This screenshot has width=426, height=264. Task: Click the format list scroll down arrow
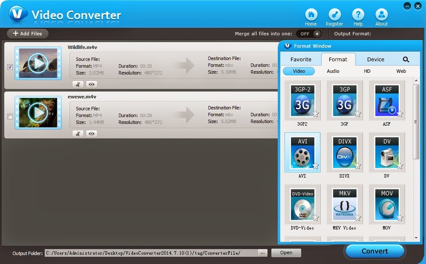pyautogui.click(x=416, y=238)
